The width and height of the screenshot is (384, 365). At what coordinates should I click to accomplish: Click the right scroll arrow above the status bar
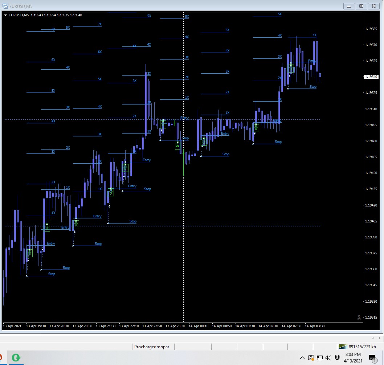click(380, 338)
